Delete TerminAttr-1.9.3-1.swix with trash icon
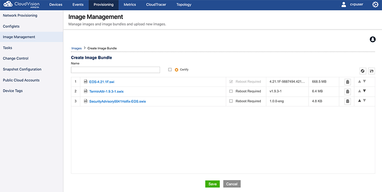The height and width of the screenshot is (192, 382). coord(348,91)
